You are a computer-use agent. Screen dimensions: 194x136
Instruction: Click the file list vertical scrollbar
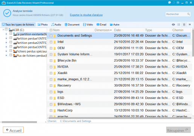coord(193,43)
